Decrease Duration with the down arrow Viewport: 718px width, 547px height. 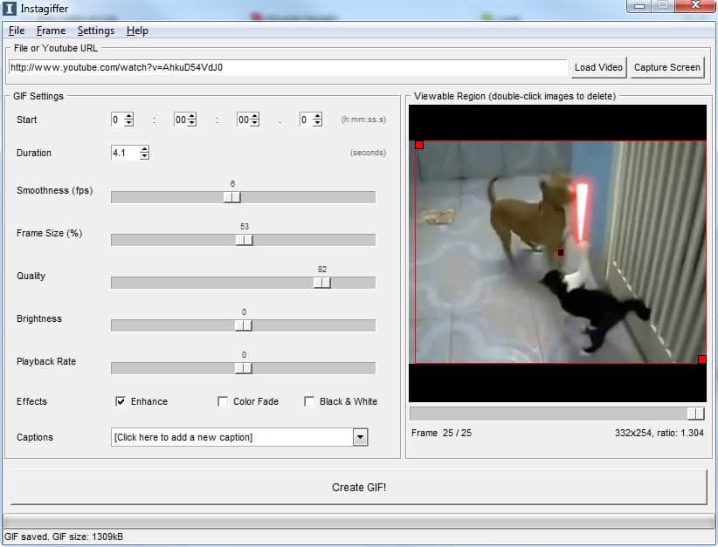[x=144, y=156]
